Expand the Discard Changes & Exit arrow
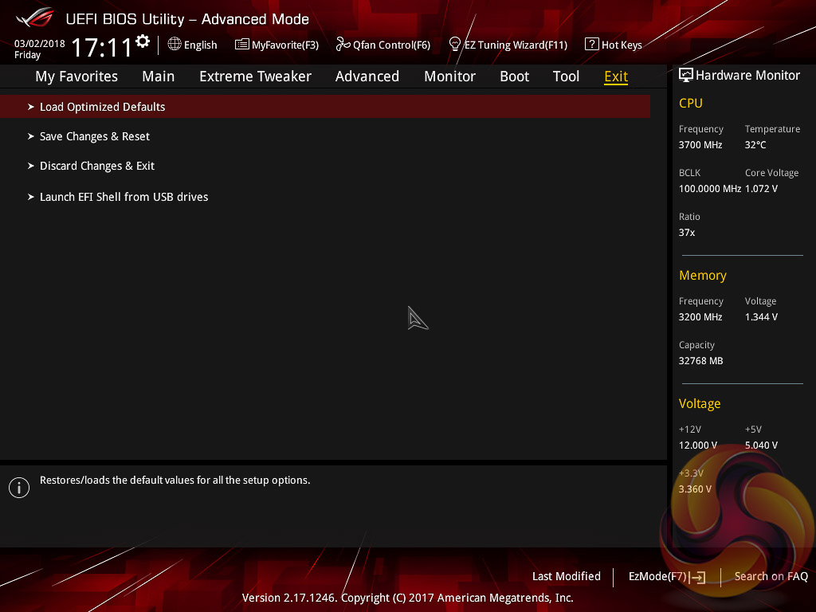The width and height of the screenshot is (816, 612). click(31, 166)
